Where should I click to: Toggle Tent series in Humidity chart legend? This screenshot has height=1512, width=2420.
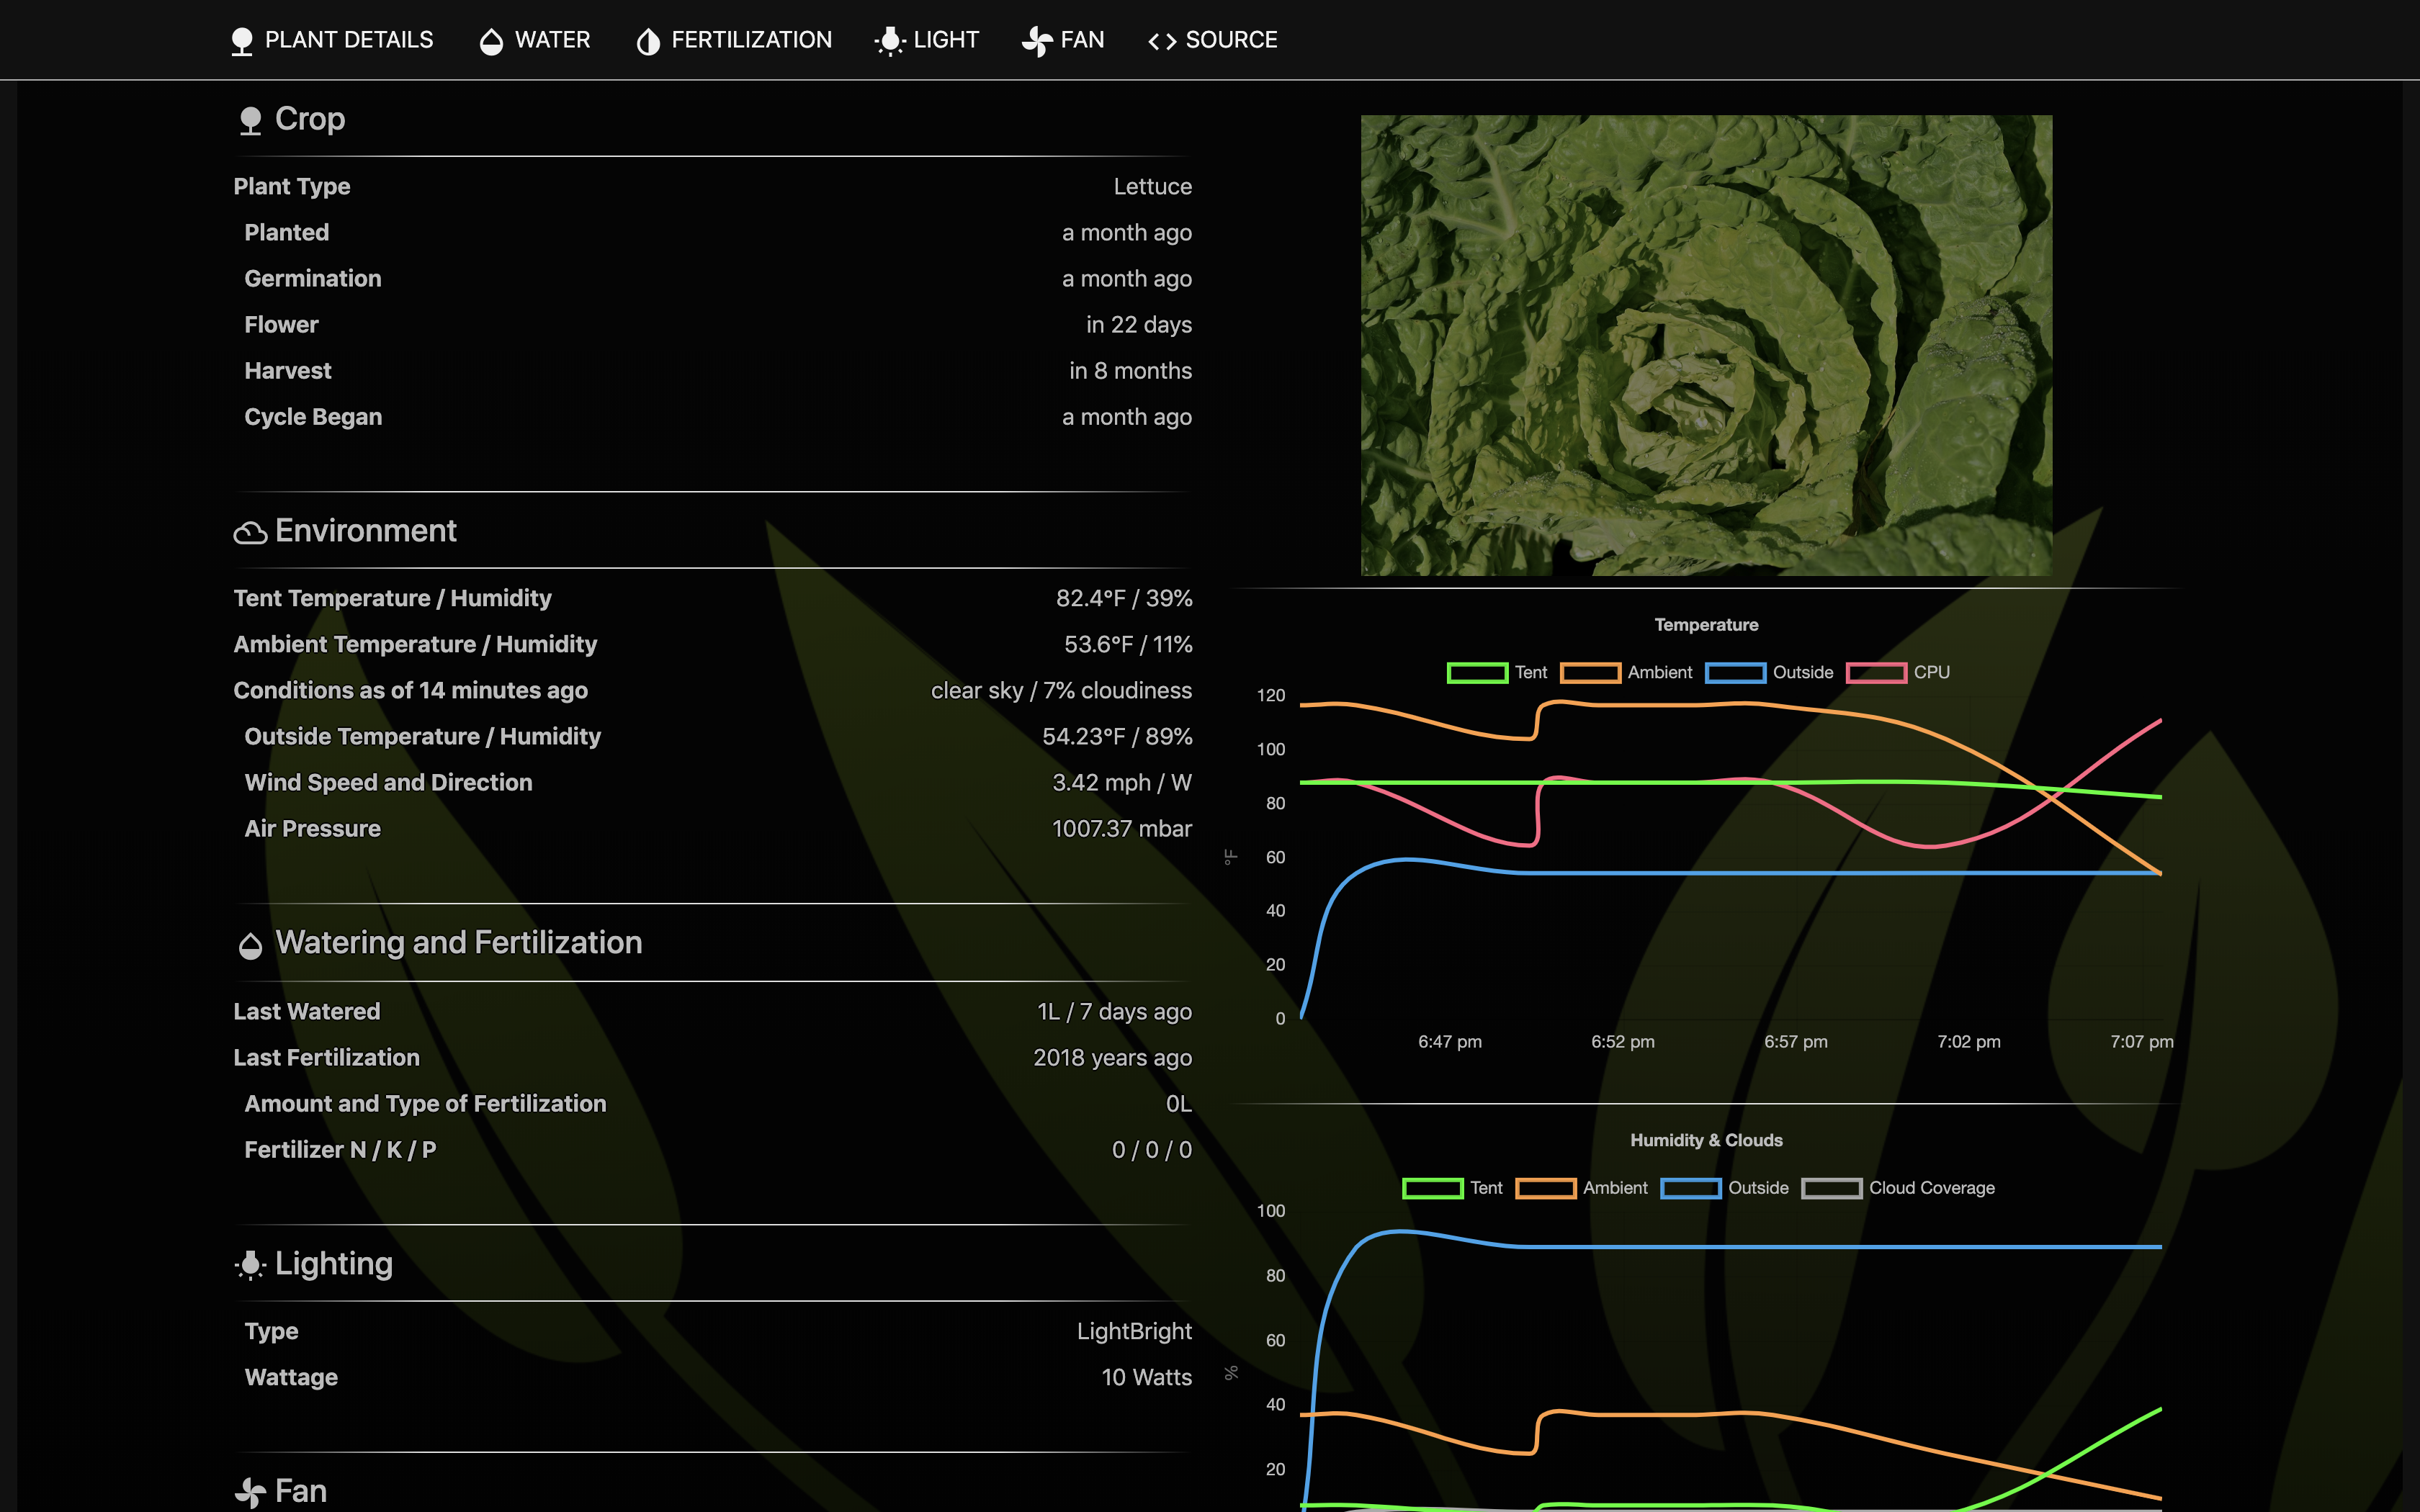(x=1452, y=1188)
